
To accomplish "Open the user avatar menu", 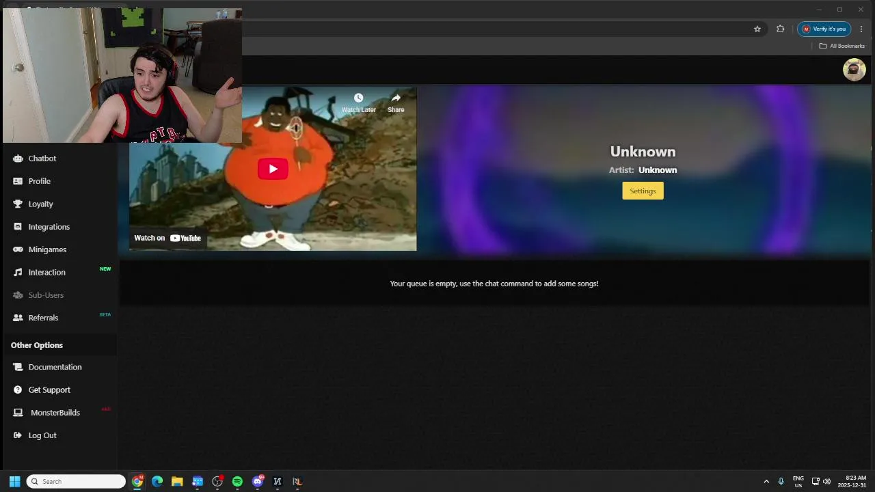I will click(854, 70).
